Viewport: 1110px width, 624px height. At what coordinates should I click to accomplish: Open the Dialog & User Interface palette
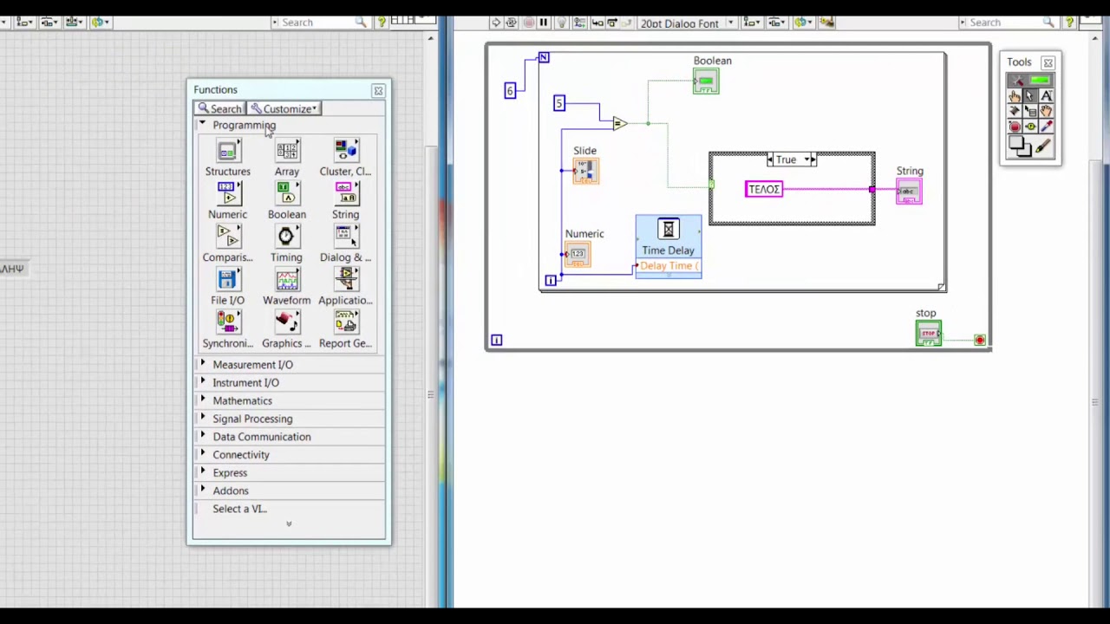345,237
